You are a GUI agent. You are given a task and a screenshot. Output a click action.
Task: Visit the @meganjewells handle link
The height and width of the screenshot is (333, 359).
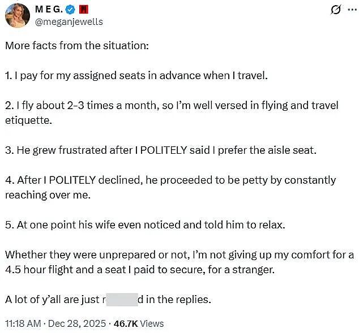click(69, 21)
